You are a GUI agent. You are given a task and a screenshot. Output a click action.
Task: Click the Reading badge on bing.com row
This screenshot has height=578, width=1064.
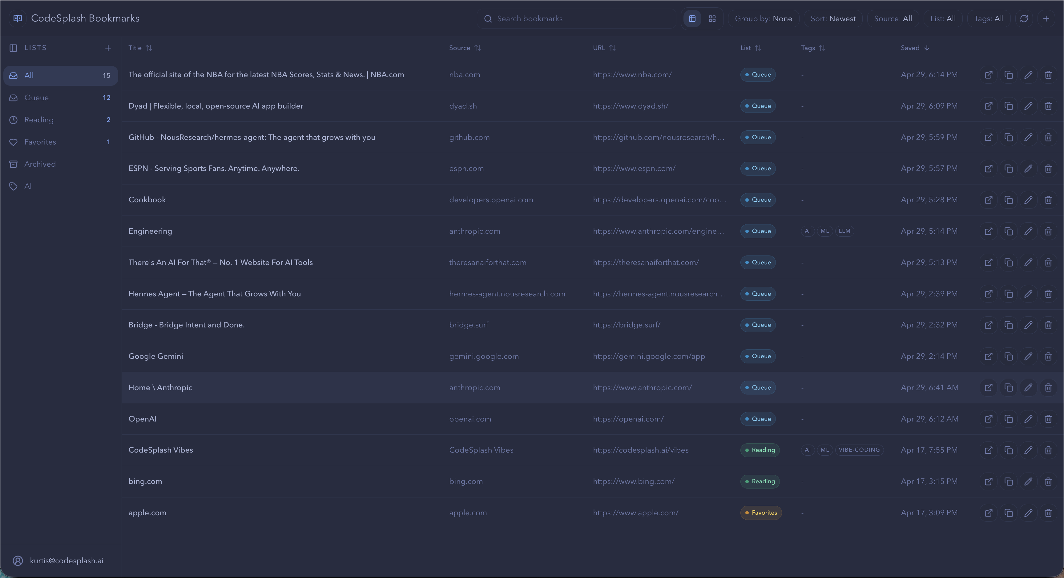pos(760,481)
